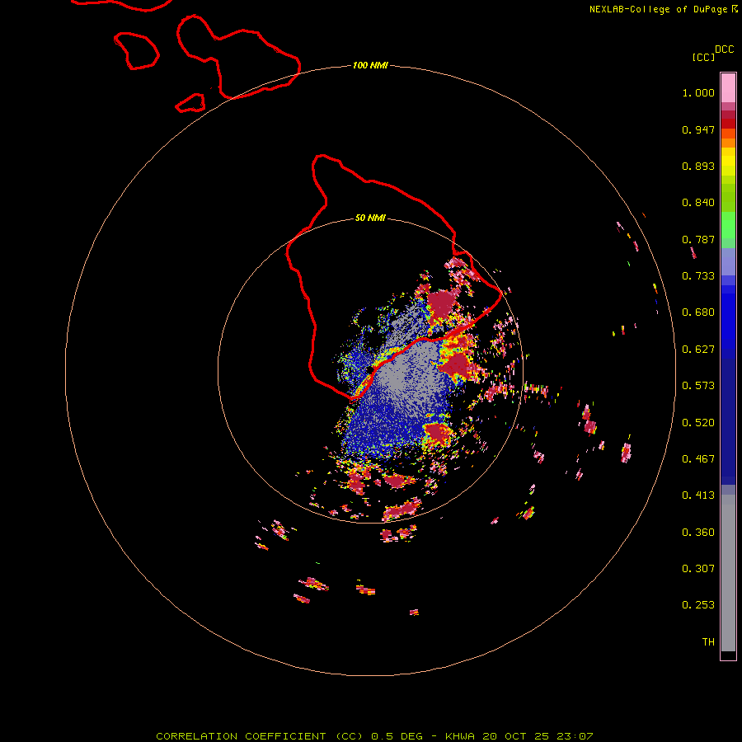Select the 0.413 color scale value
Viewport: 742px width, 742px height.
point(698,495)
